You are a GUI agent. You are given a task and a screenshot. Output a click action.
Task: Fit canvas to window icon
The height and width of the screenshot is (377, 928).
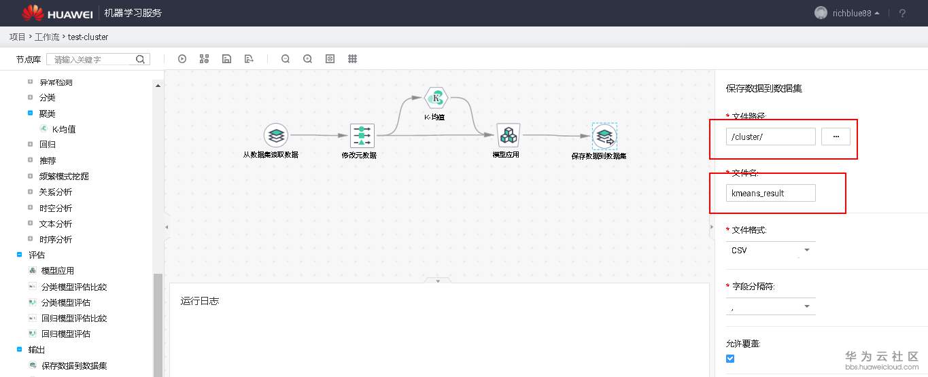click(330, 59)
